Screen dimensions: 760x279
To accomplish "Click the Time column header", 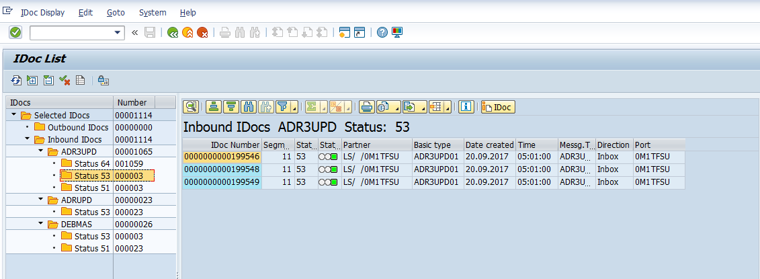I will (537, 145).
